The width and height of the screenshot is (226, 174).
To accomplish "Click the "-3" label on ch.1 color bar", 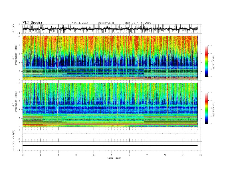I will (211, 46).
